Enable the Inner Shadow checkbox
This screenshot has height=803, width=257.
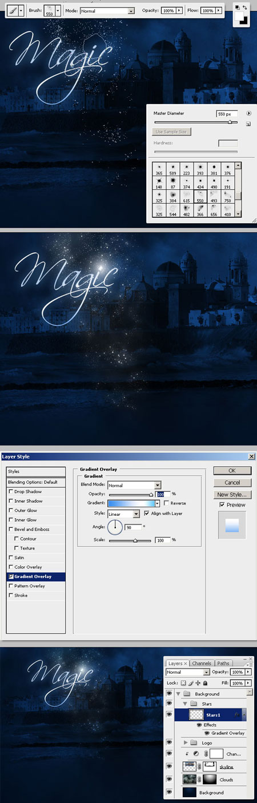coord(11,501)
